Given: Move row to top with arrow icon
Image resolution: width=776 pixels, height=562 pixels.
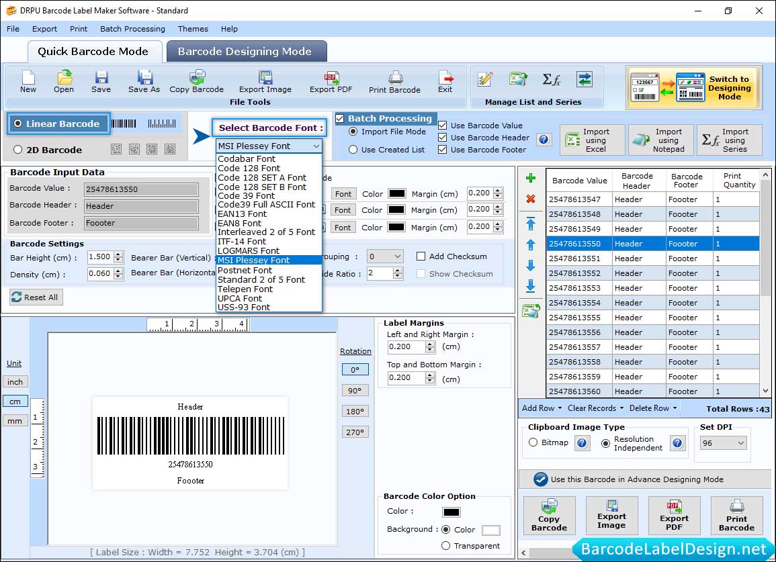Looking at the screenshot, I should pyautogui.click(x=531, y=224).
